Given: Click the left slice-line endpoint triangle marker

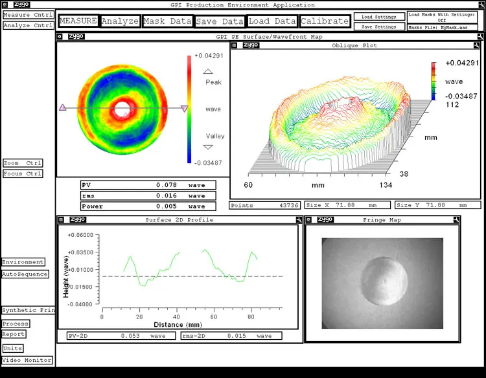Looking at the screenshot, I should 63,108.
